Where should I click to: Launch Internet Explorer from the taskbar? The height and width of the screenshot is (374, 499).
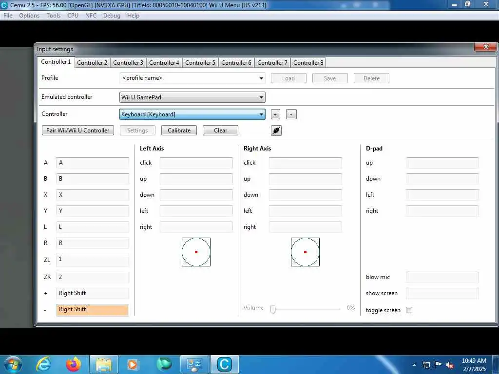tap(43, 364)
